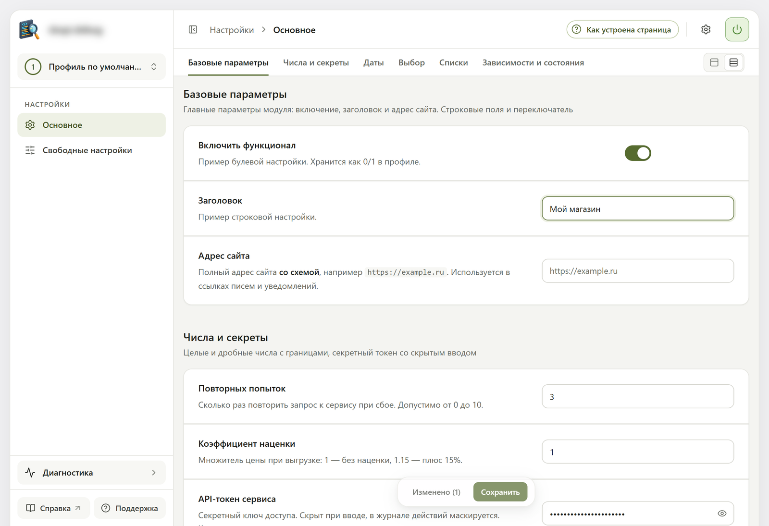The image size is (769, 526).
Task: Click the Сохранить button
Action: pyautogui.click(x=500, y=492)
